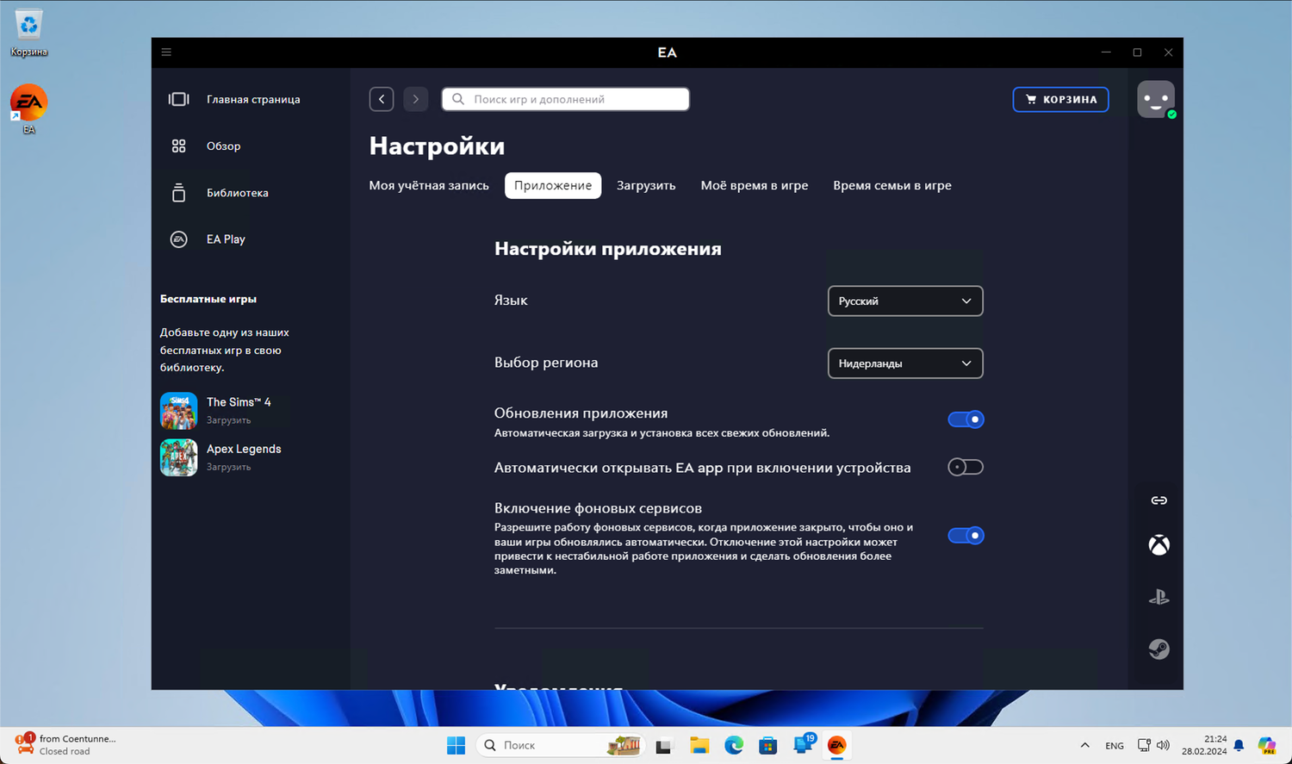Open the user profile avatar
This screenshot has width=1292, height=764.
point(1156,99)
